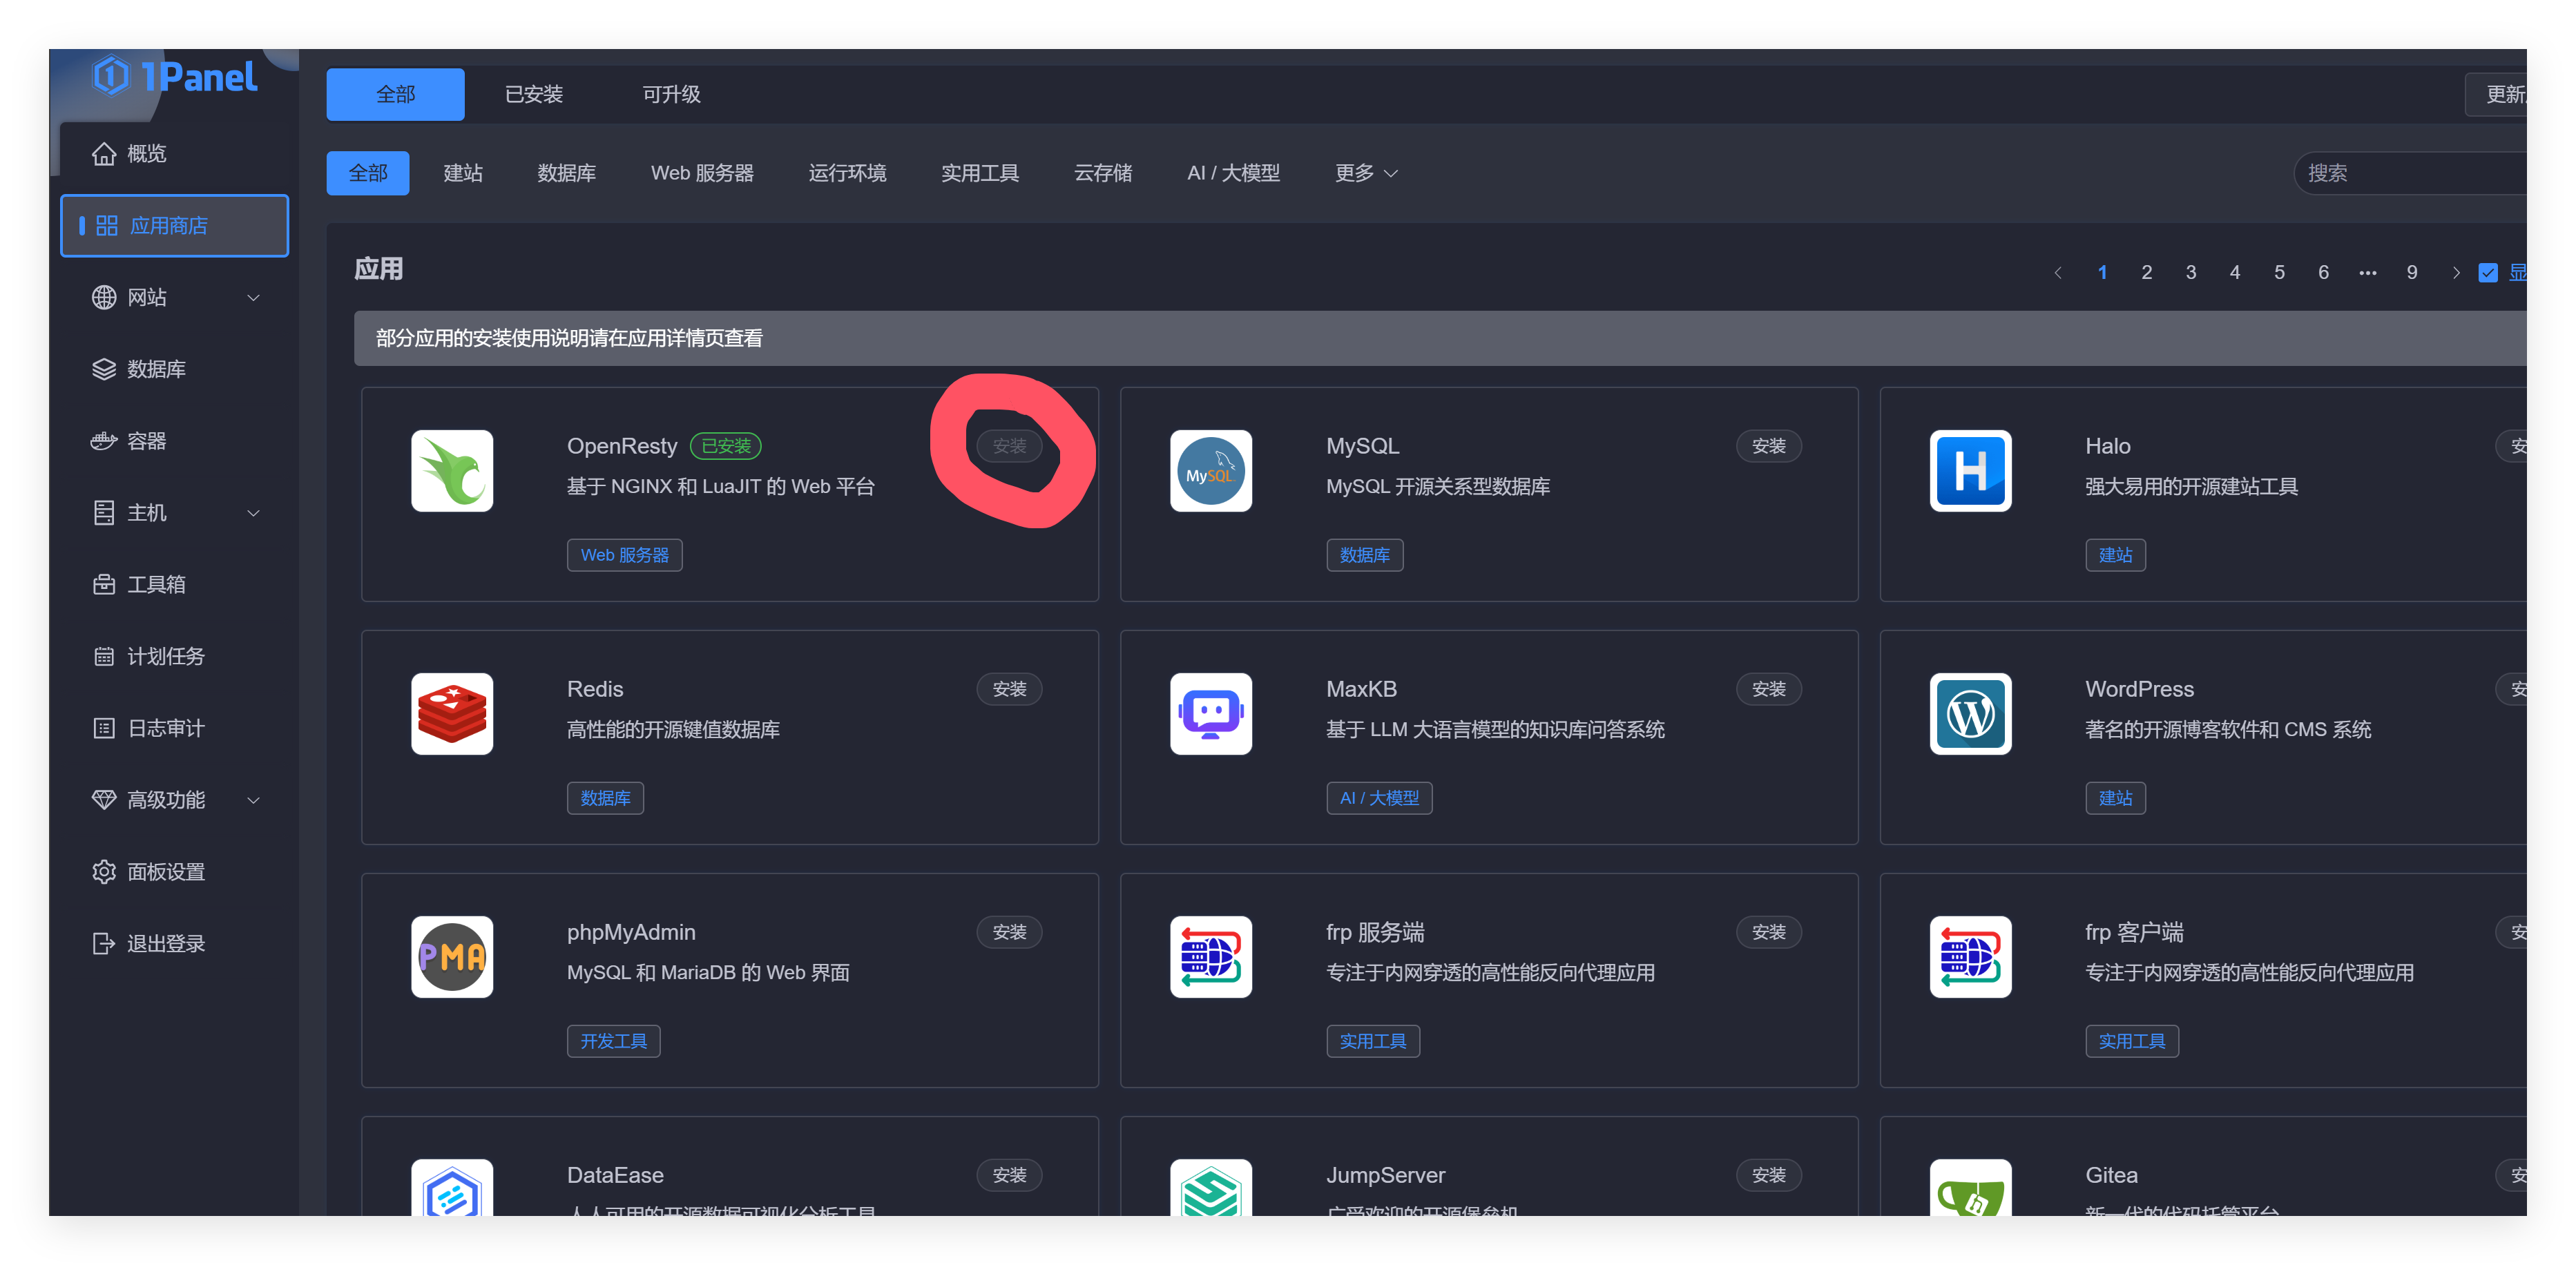Click the 已安装 badge beside OpenResty
2576x1265 pixels.
tap(726, 446)
